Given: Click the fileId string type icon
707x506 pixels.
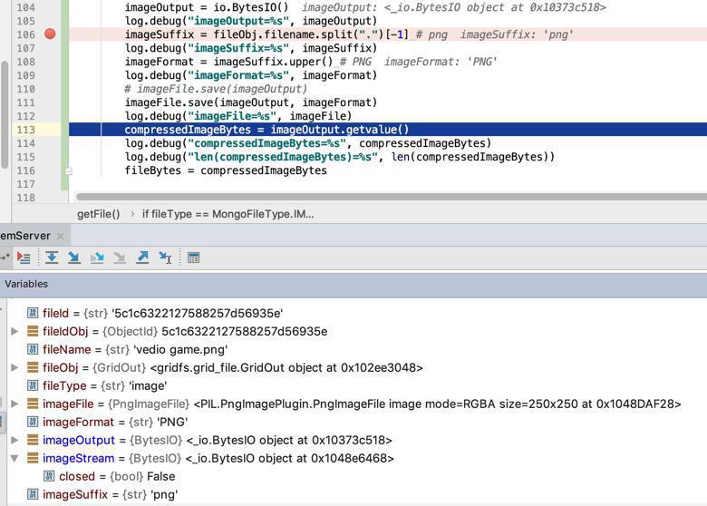Looking at the screenshot, I should 33,313.
